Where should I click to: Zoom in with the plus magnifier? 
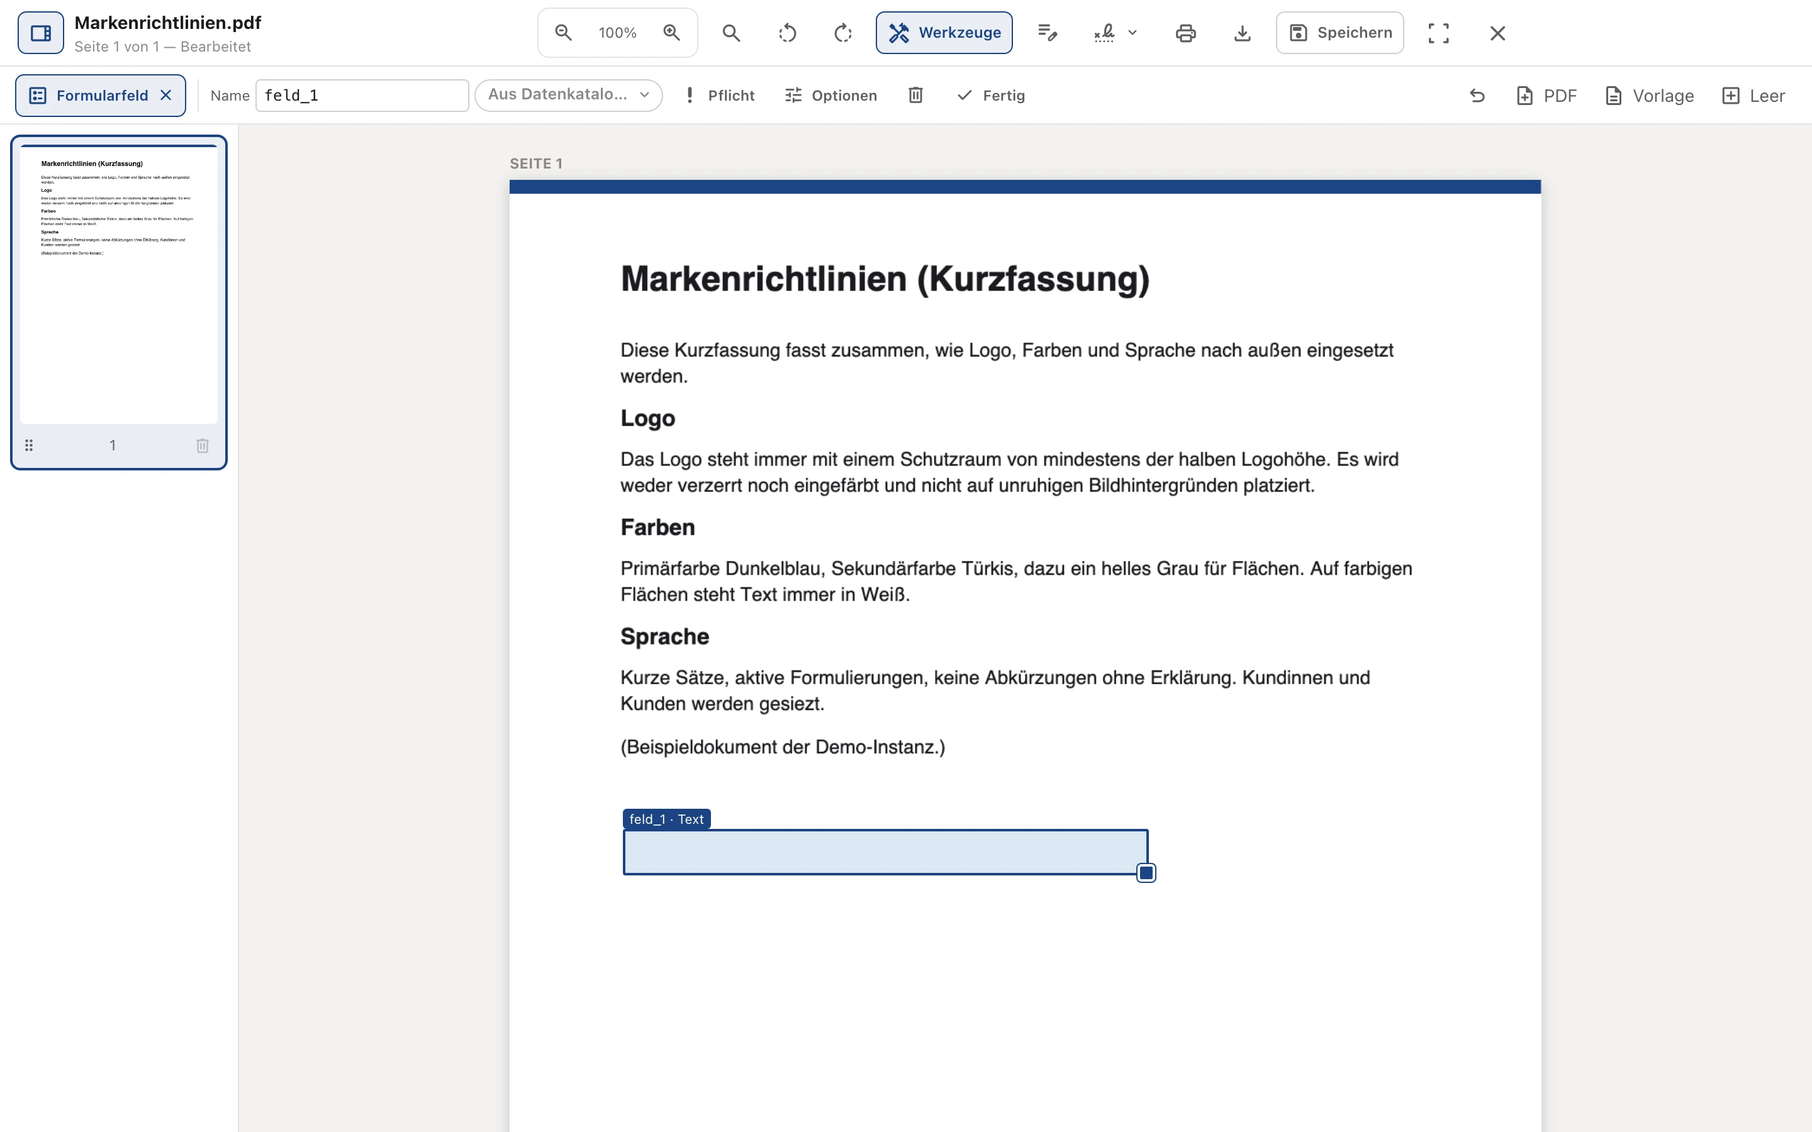(x=672, y=33)
